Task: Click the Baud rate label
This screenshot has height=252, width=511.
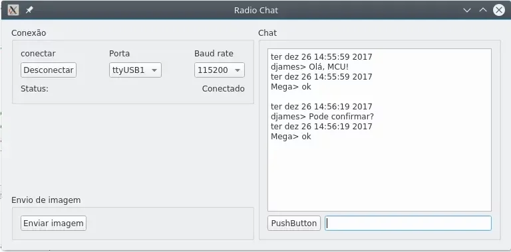Action: (x=214, y=53)
